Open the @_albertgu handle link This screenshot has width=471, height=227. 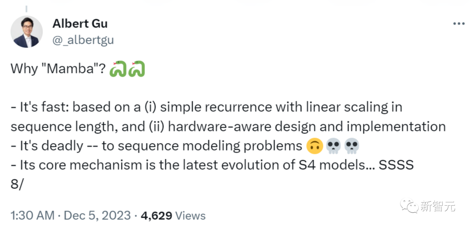(x=83, y=40)
